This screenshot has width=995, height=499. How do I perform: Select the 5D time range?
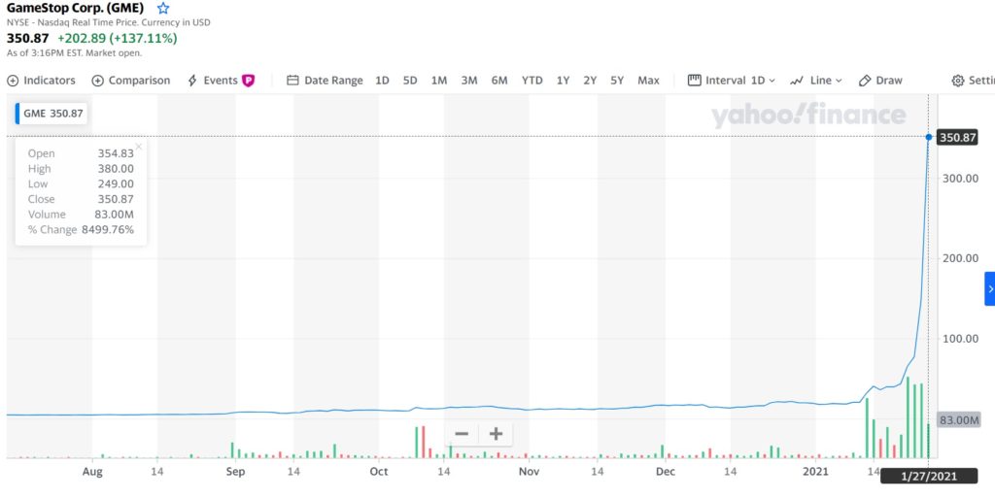tap(410, 81)
